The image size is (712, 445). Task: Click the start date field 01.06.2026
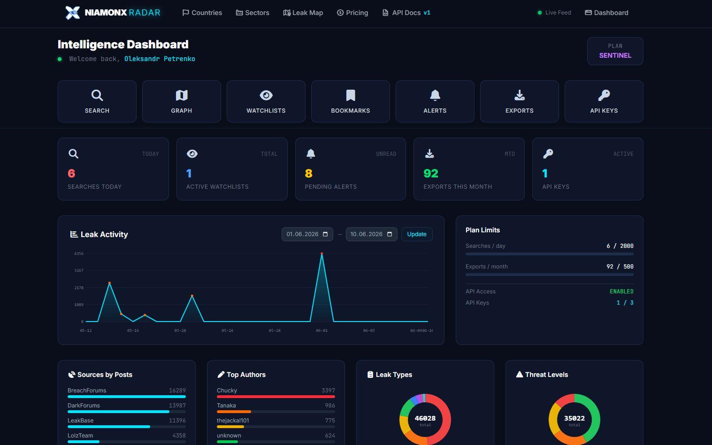pos(307,234)
